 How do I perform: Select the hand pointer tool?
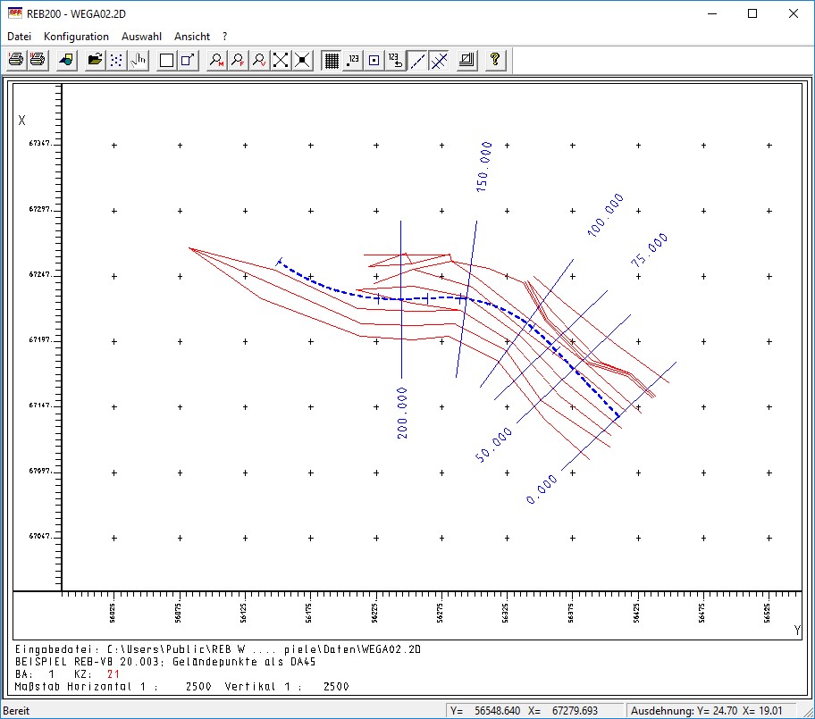pyautogui.click(x=139, y=60)
